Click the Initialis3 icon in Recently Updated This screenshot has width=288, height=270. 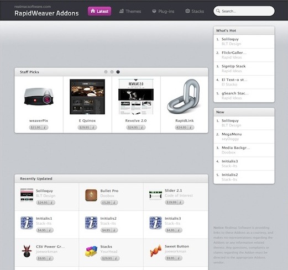pyautogui.click(x=155, y=223)
